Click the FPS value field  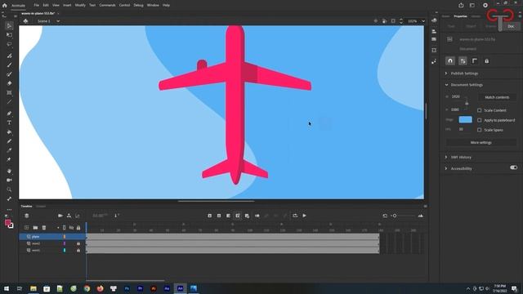461,129
